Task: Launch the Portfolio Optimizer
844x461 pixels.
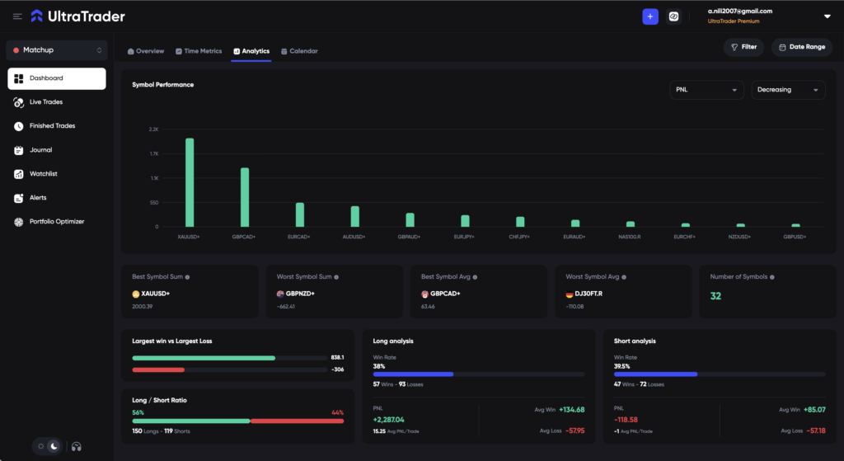Action: point(56,222)
